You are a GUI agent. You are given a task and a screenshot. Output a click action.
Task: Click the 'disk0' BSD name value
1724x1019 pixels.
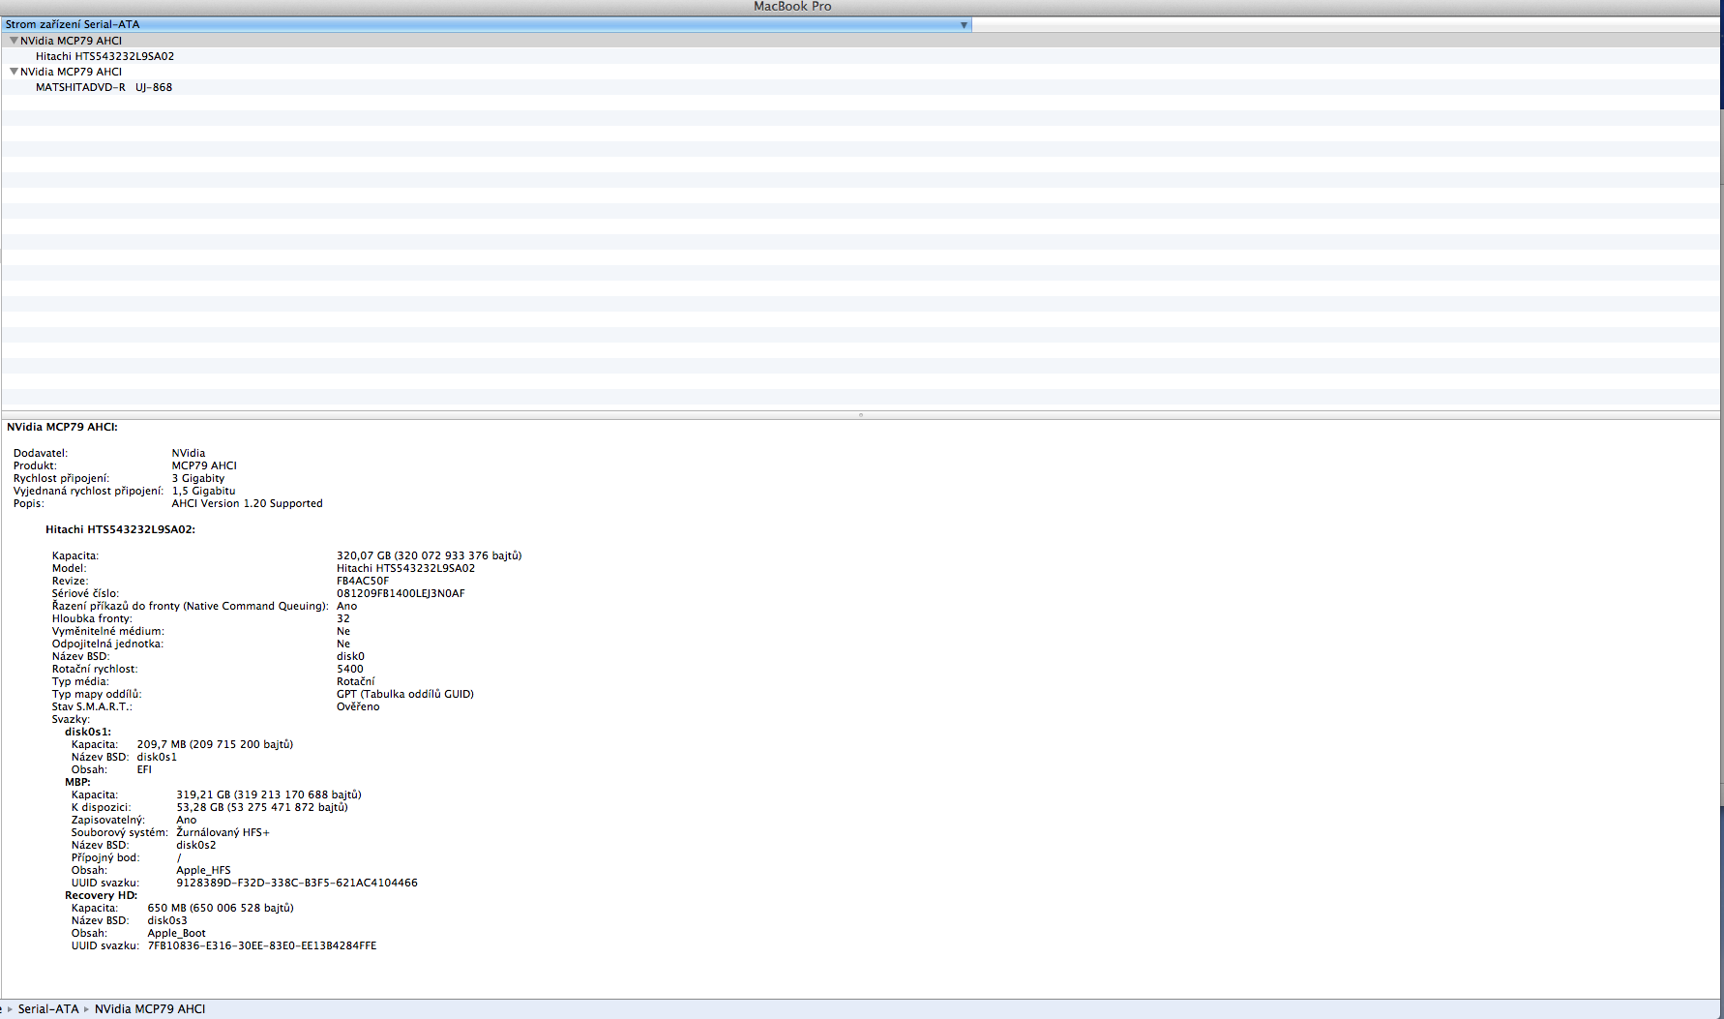(x=350, y=656)
